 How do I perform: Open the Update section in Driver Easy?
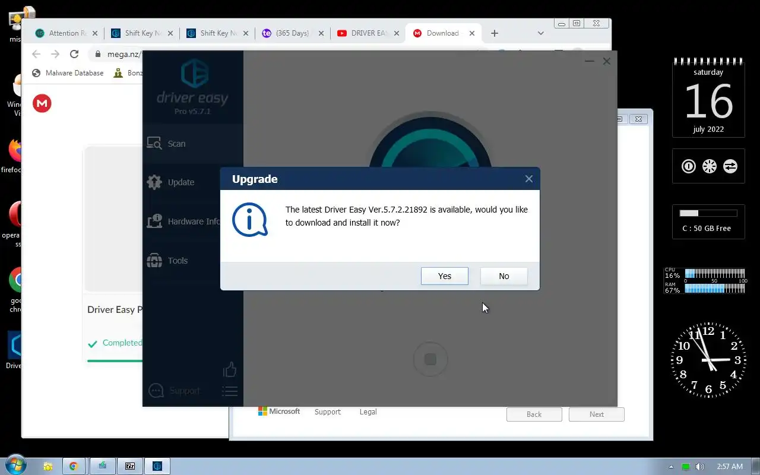click(x=193, y=182)
